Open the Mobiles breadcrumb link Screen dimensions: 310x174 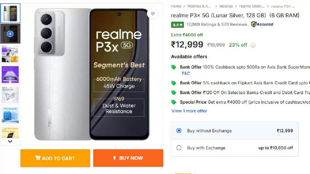click(x=226, y=6)
